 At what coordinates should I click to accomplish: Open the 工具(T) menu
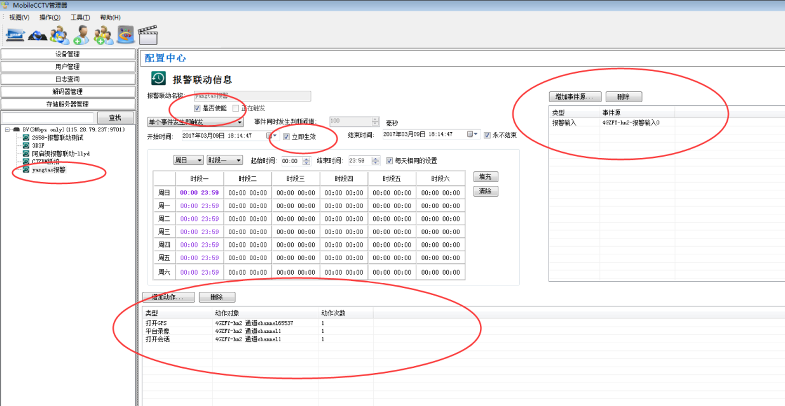[79, 17]
